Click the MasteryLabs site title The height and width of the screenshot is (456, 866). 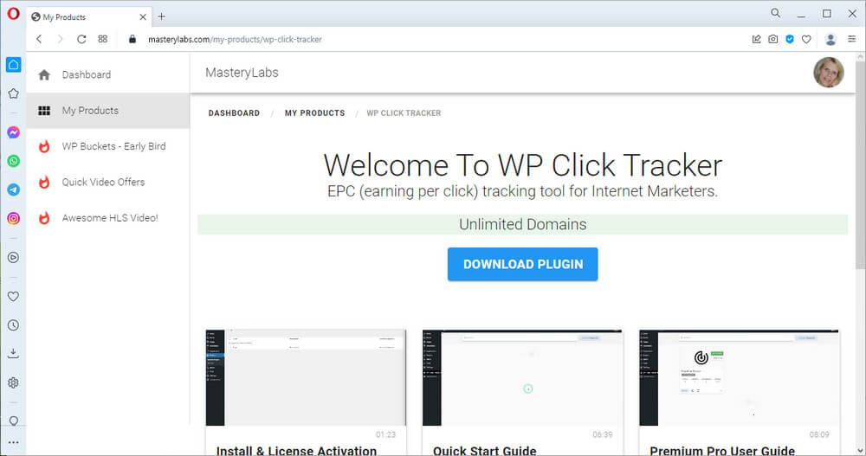(242, 73)
